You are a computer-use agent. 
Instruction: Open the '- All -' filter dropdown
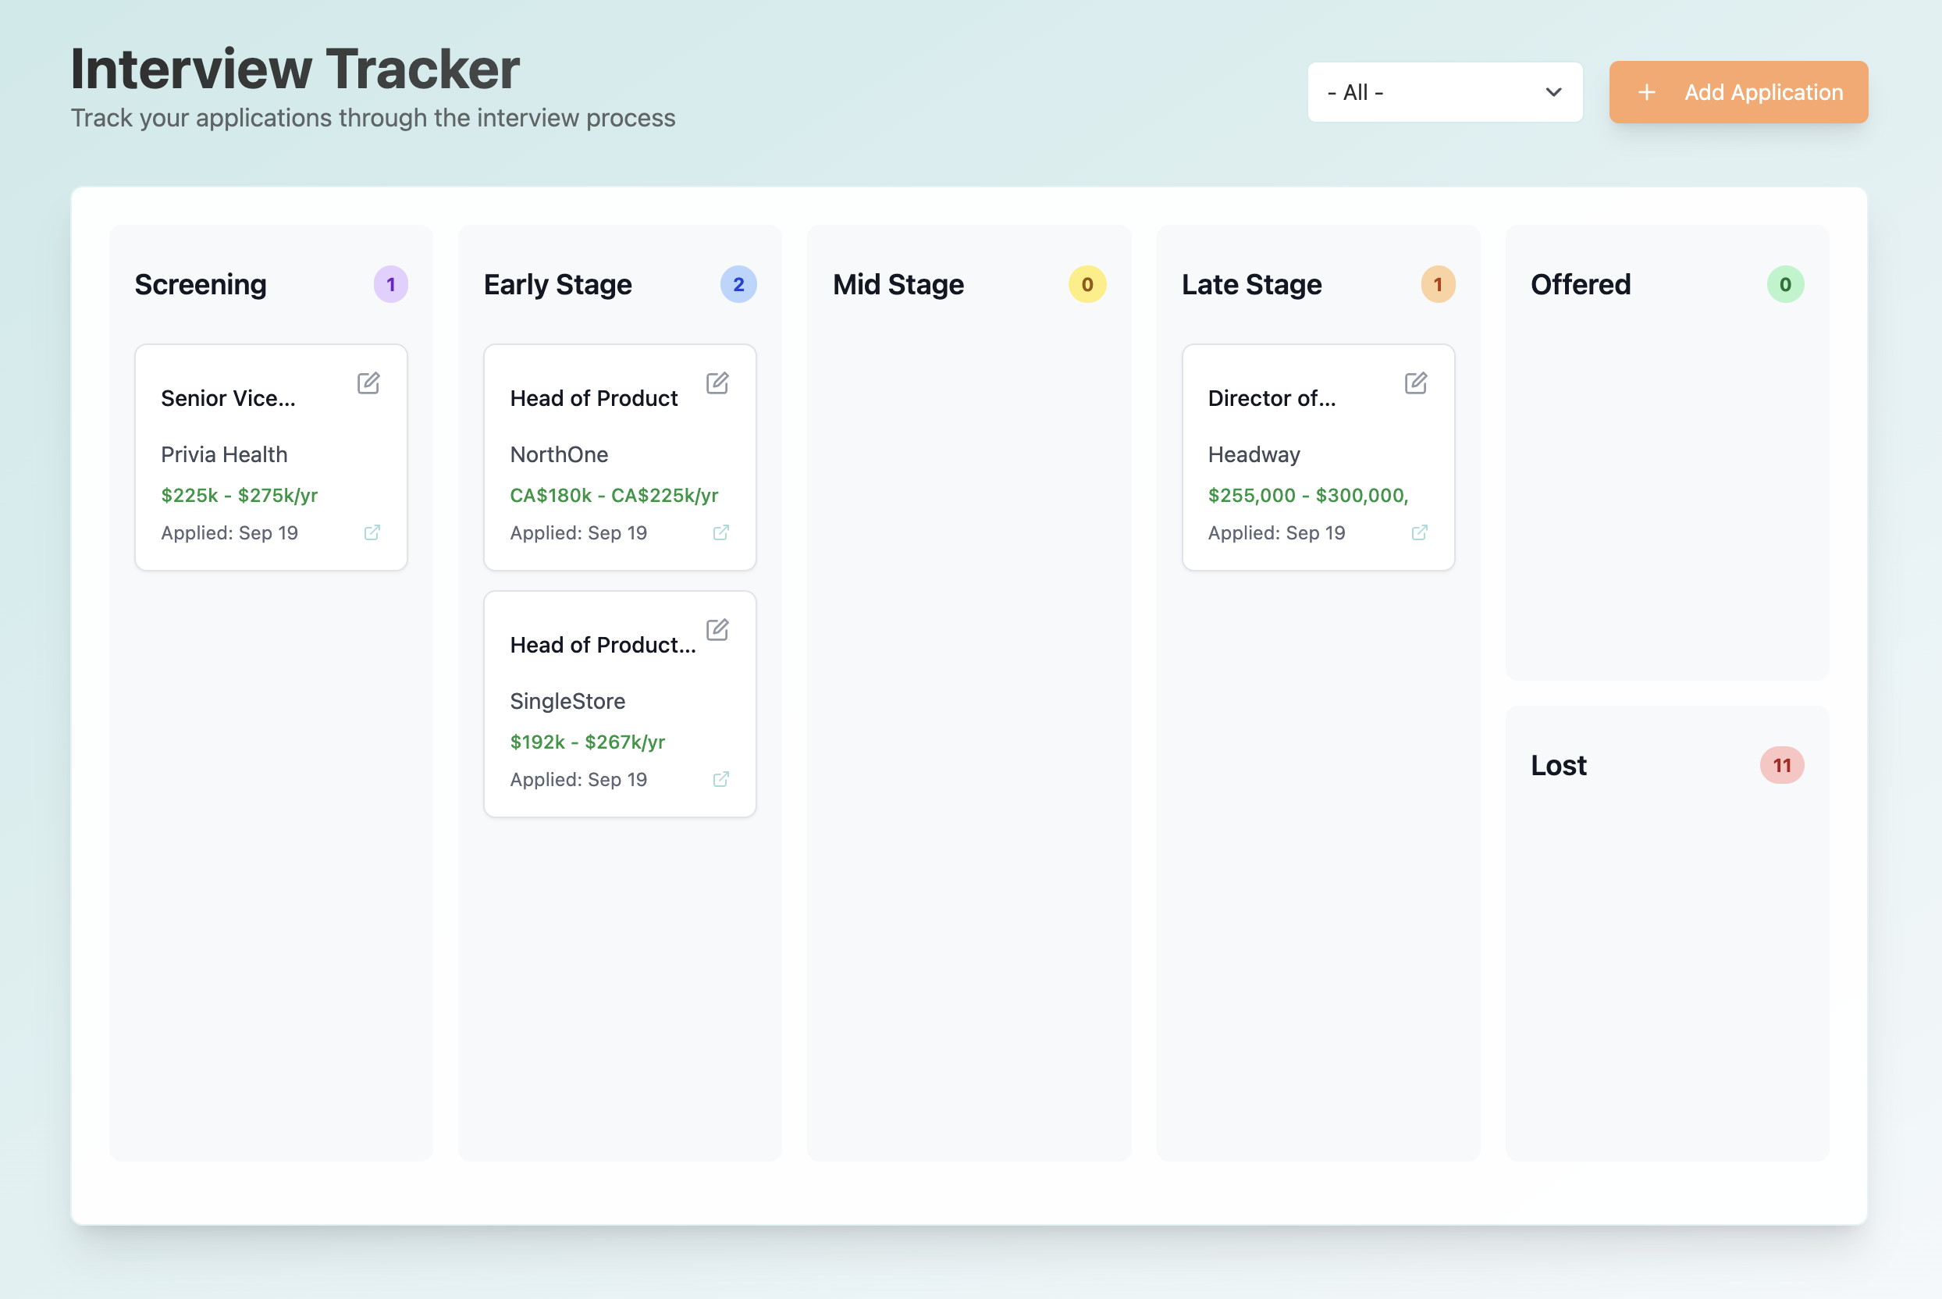coord(1443,92)
